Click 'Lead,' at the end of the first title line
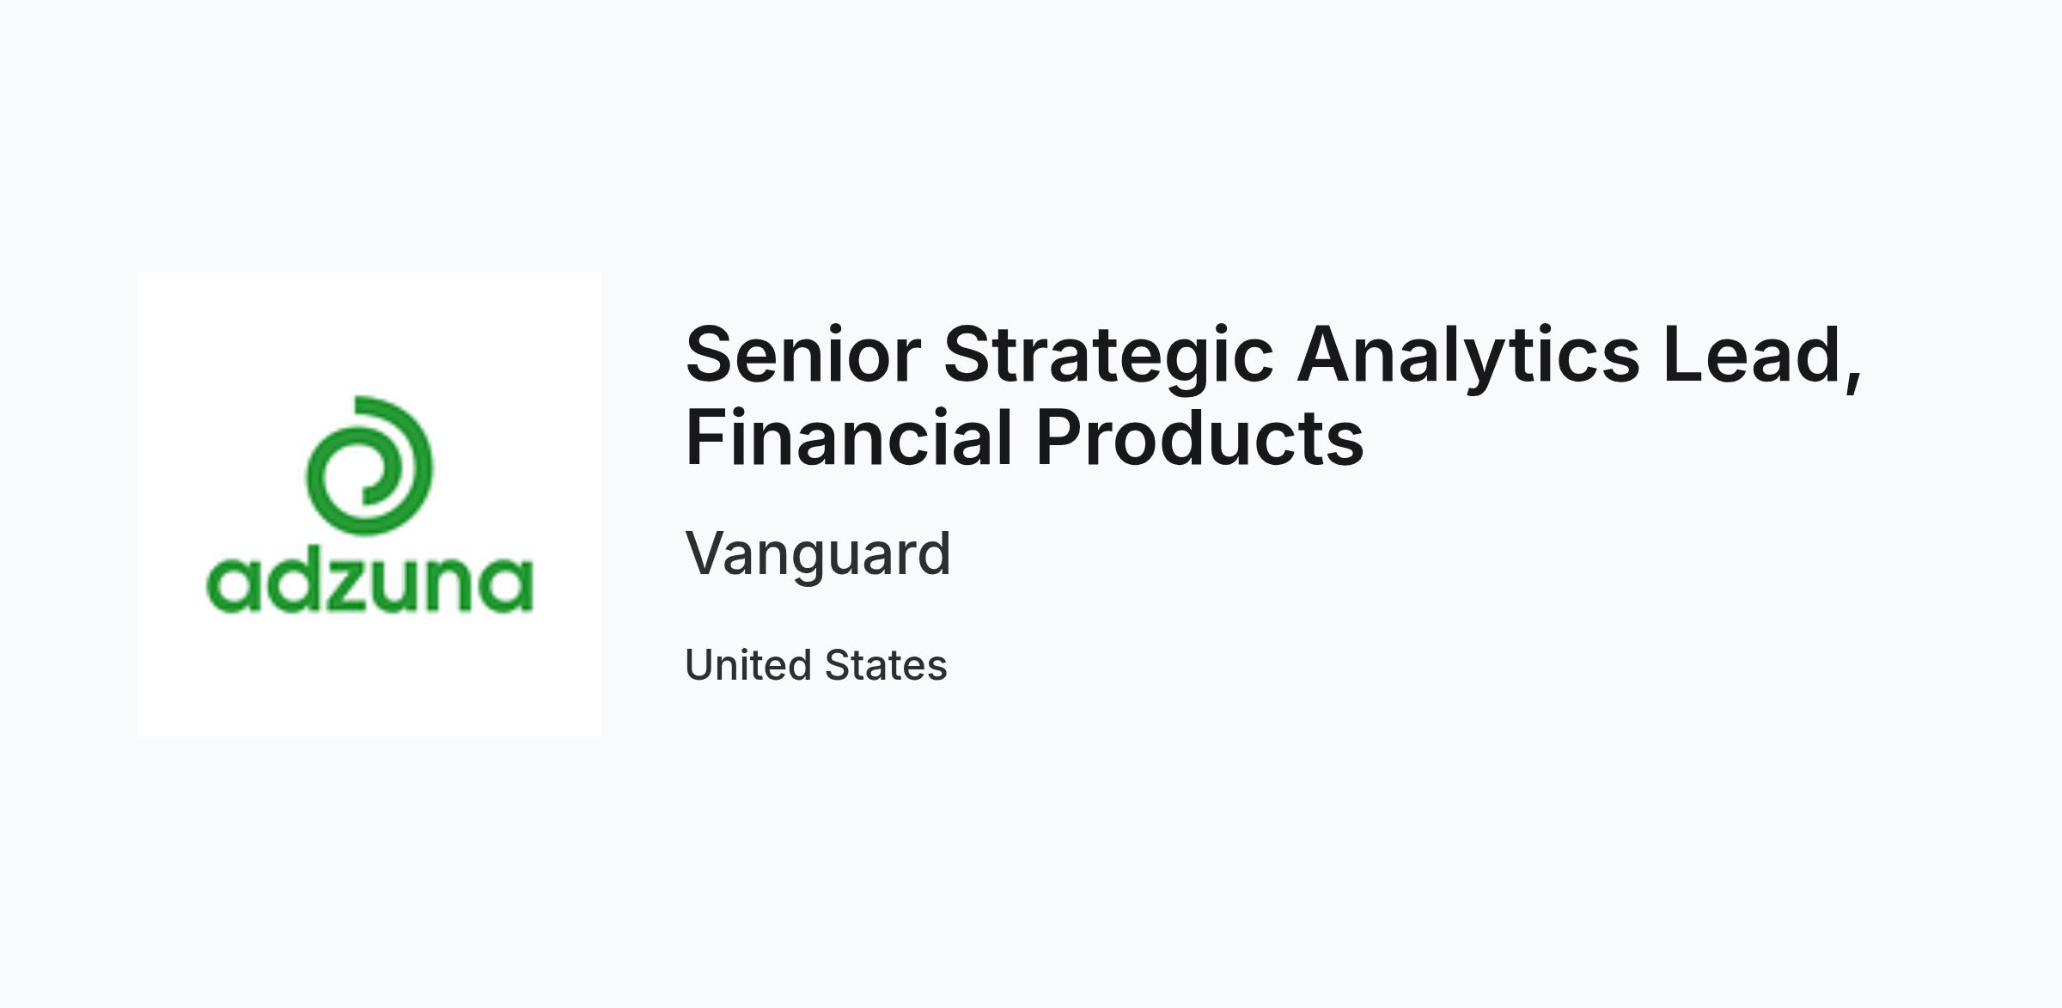2062x1008 pixels. 1763,356
